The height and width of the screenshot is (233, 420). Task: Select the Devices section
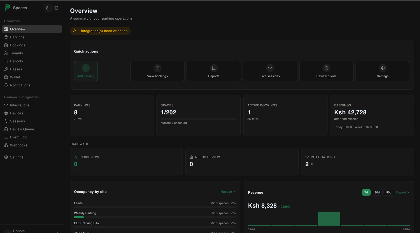pos(17,113)
